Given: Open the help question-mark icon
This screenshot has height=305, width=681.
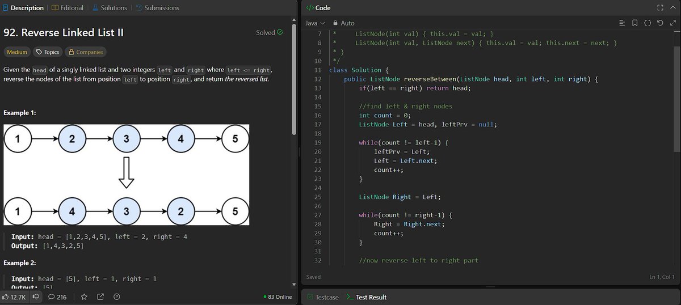Looking at the screenshot, I should click(117, 296).
